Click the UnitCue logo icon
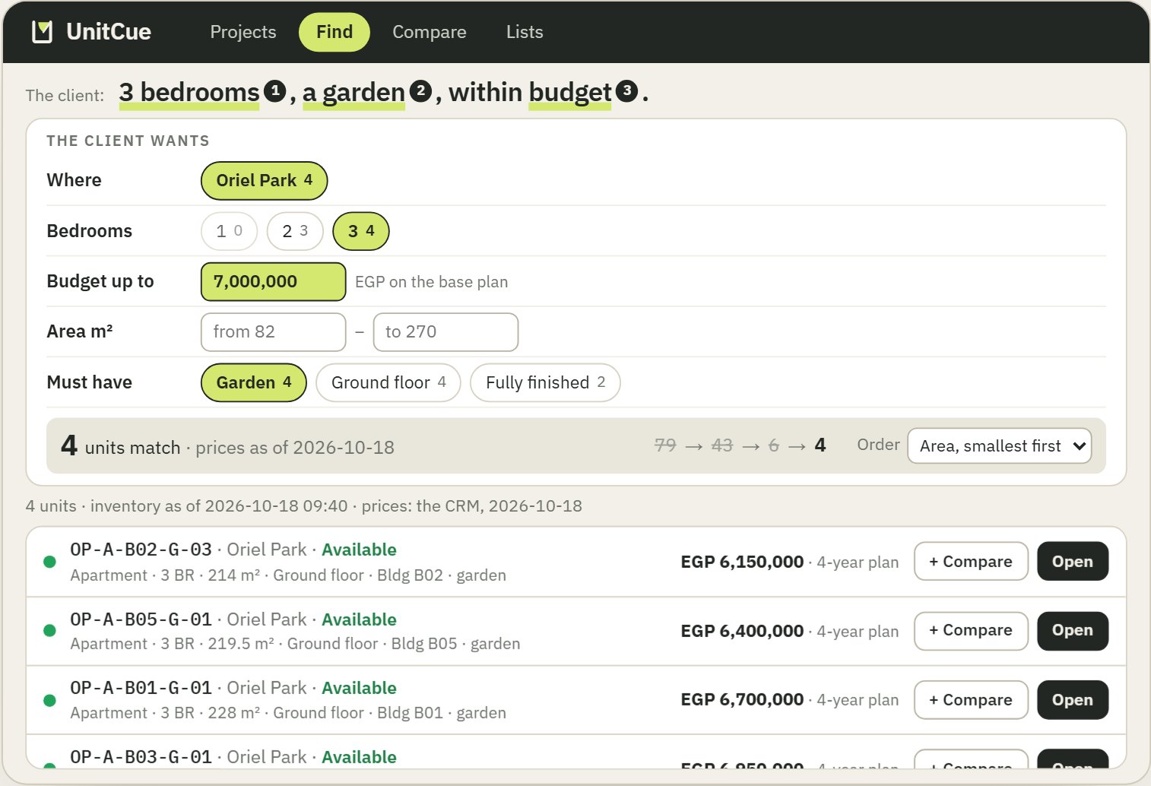The width and height of the screenshot is (1151, 786). [x=43, y=32]
